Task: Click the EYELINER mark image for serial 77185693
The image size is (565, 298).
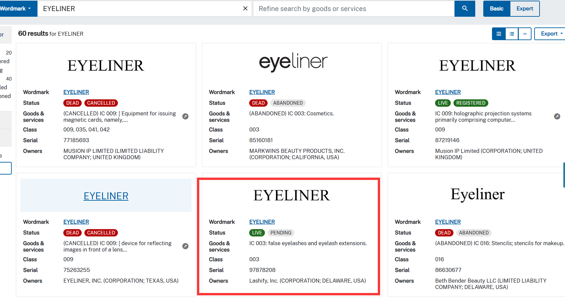Action: point(106,66)
